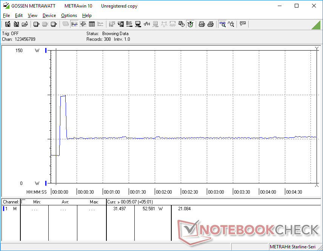
Task: Click the GOSSEN METRAWATT title bar app icon
Action: (x=6, y=6)
